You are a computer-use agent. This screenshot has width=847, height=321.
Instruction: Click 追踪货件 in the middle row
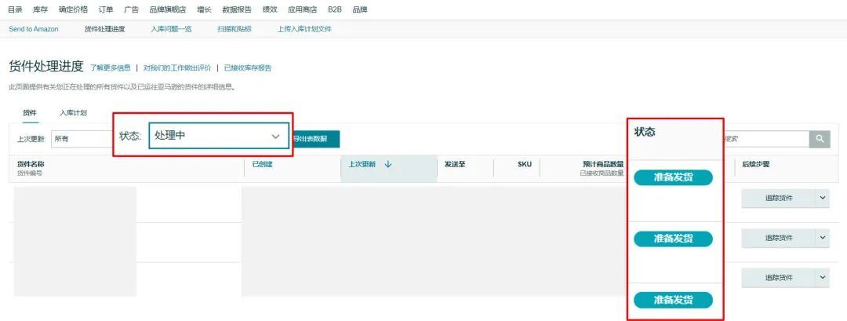779,238
